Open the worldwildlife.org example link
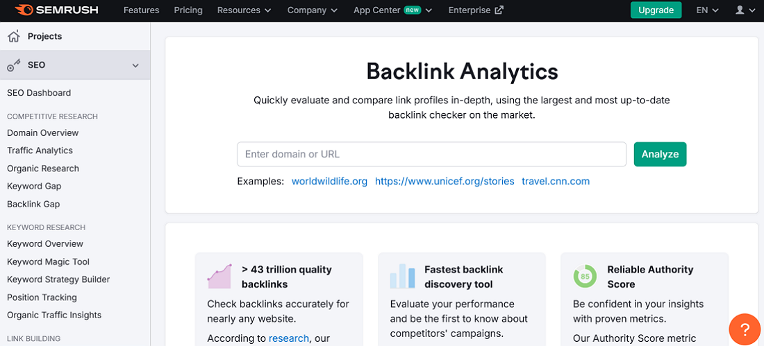 (x=329, y=182)
